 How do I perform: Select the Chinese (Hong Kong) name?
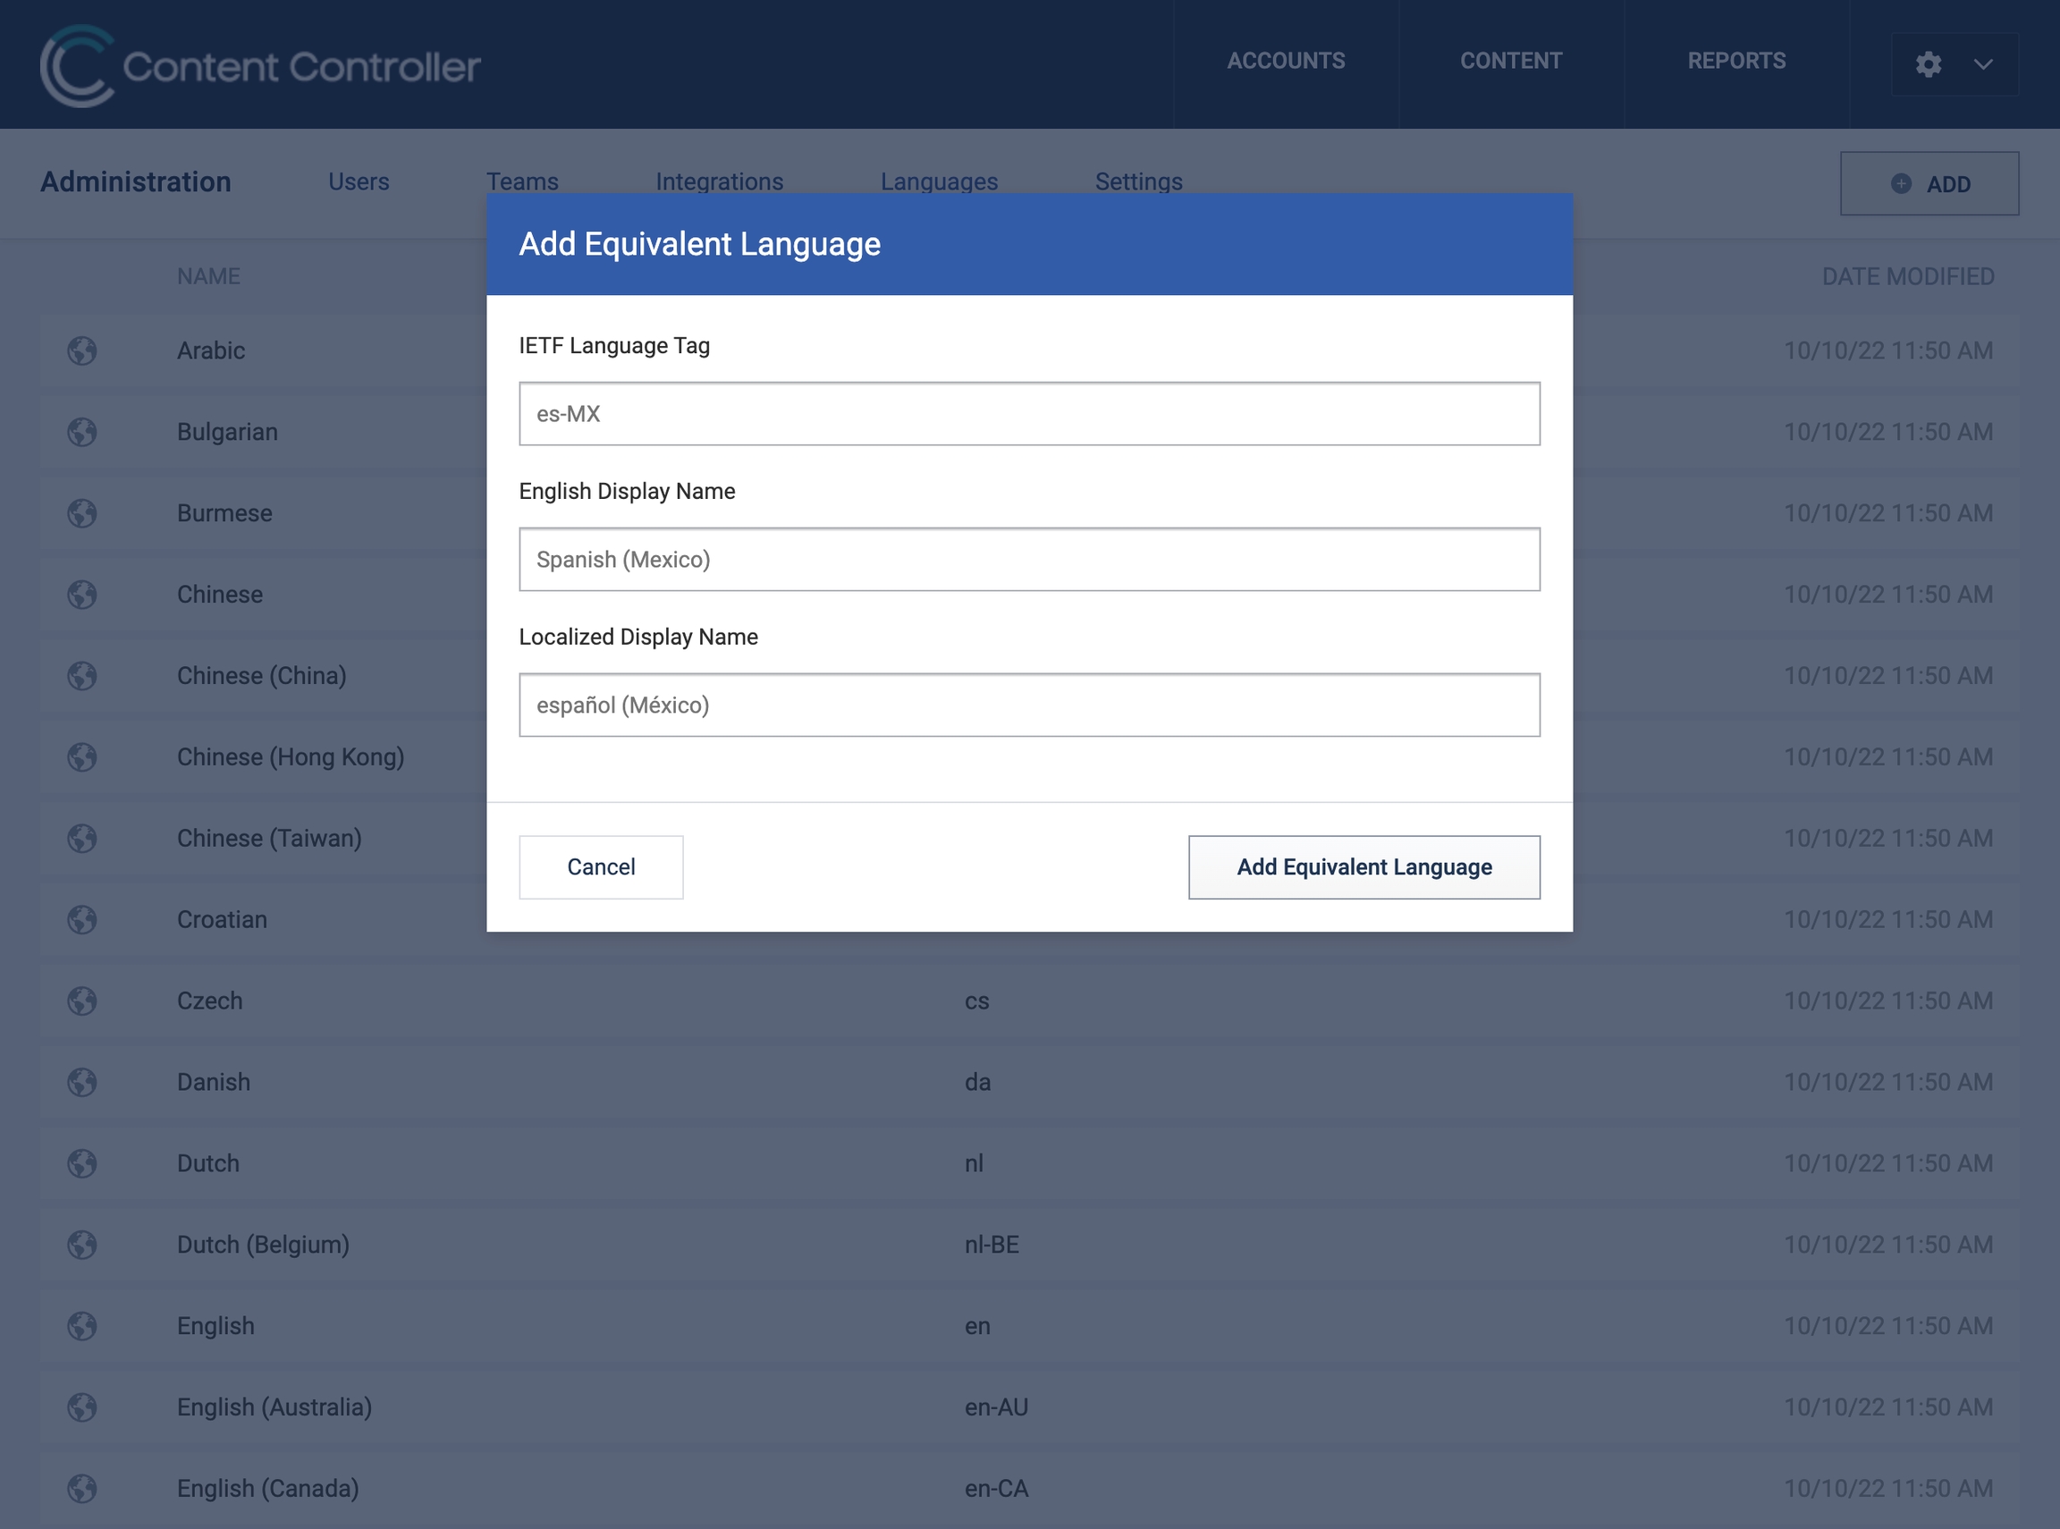[x=291, y=757]
